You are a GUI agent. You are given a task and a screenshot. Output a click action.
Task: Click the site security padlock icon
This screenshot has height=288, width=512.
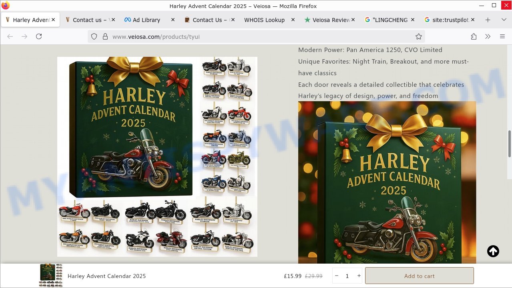105,36
